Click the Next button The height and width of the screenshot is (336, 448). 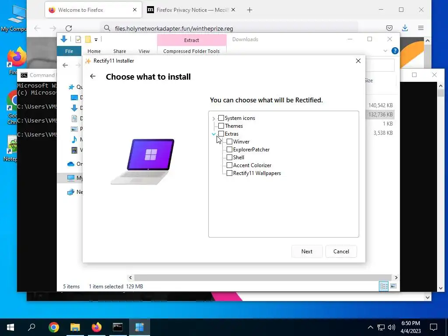[x=307, y=252]
